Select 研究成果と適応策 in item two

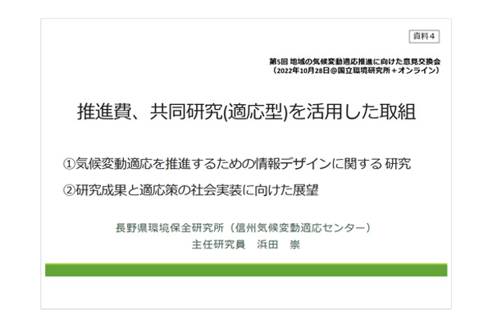[x=126, y=190]
